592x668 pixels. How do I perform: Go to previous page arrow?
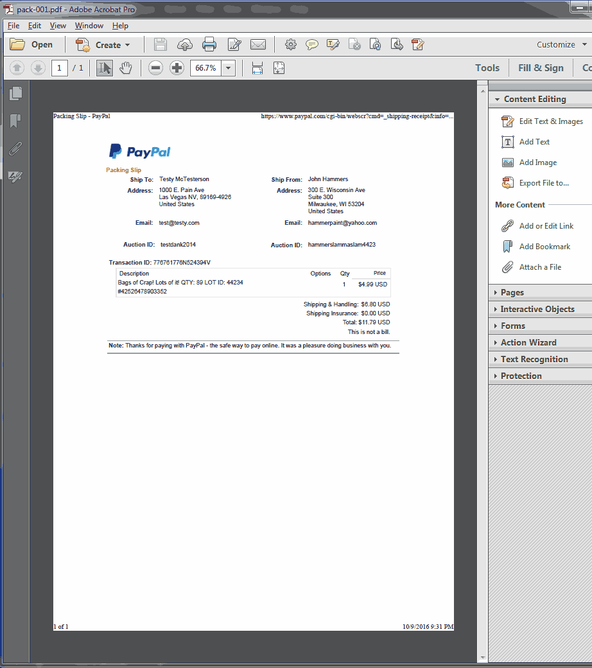(17, 67)
